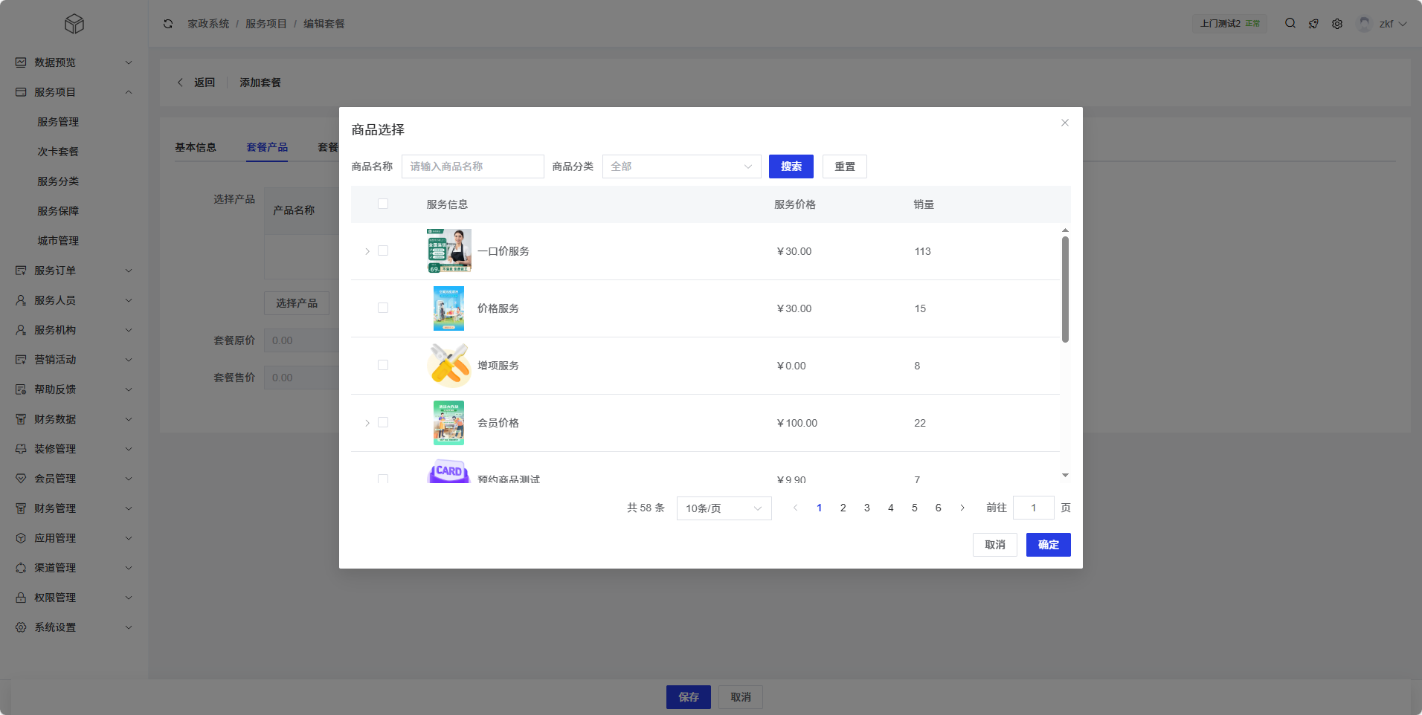Click 确定 to confirm selection
1422x715 pixels.
coord(1048,545)
